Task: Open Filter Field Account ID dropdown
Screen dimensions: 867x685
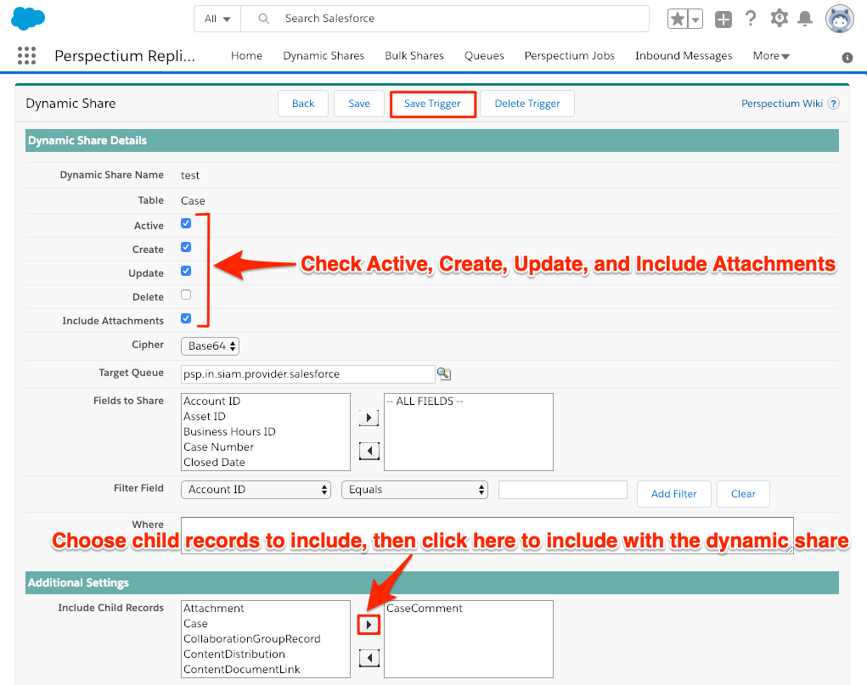Action: point(256,490)
